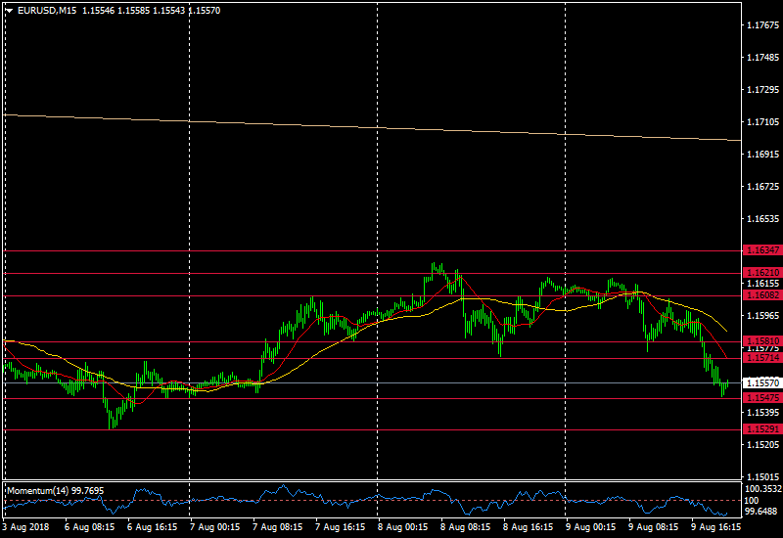The width and height of the screenshot is (783, 538).
Task: Click the 100.3532 momentum scale value
Action: tap(762, 488)
